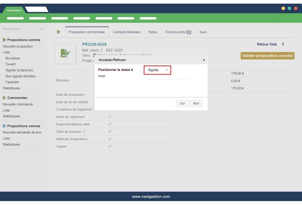Viewport: 302px width, 205px height.
Task: Switch to the Contacts/Adresses tab
Action: pyautogui.click(x=126, y=31)
